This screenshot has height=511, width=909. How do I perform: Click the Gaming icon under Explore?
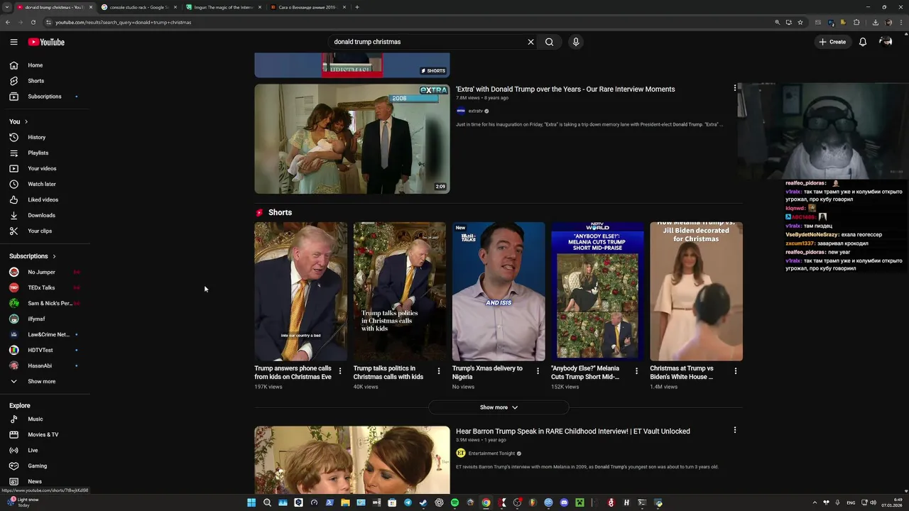(13, 466)
